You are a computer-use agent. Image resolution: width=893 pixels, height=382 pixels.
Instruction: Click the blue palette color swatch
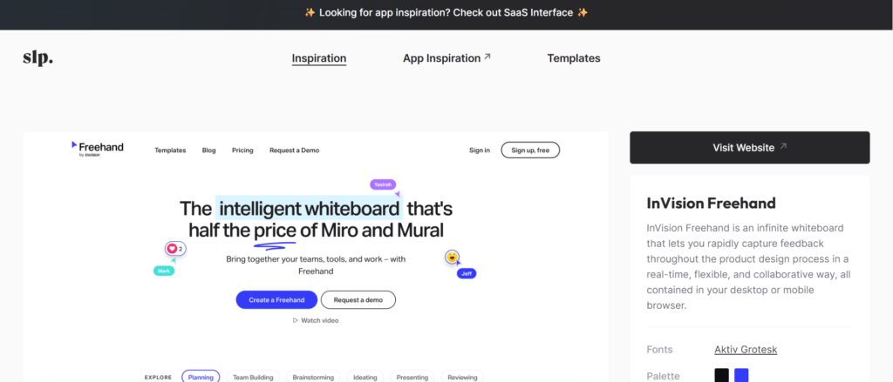click(x=741, y=376)
